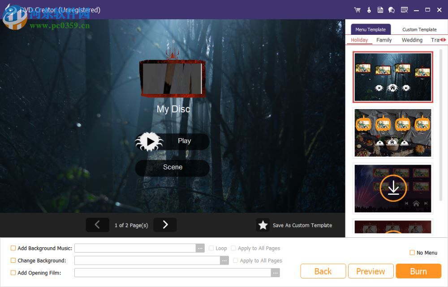Open the shopping cart purchase icon

(357, 10)
